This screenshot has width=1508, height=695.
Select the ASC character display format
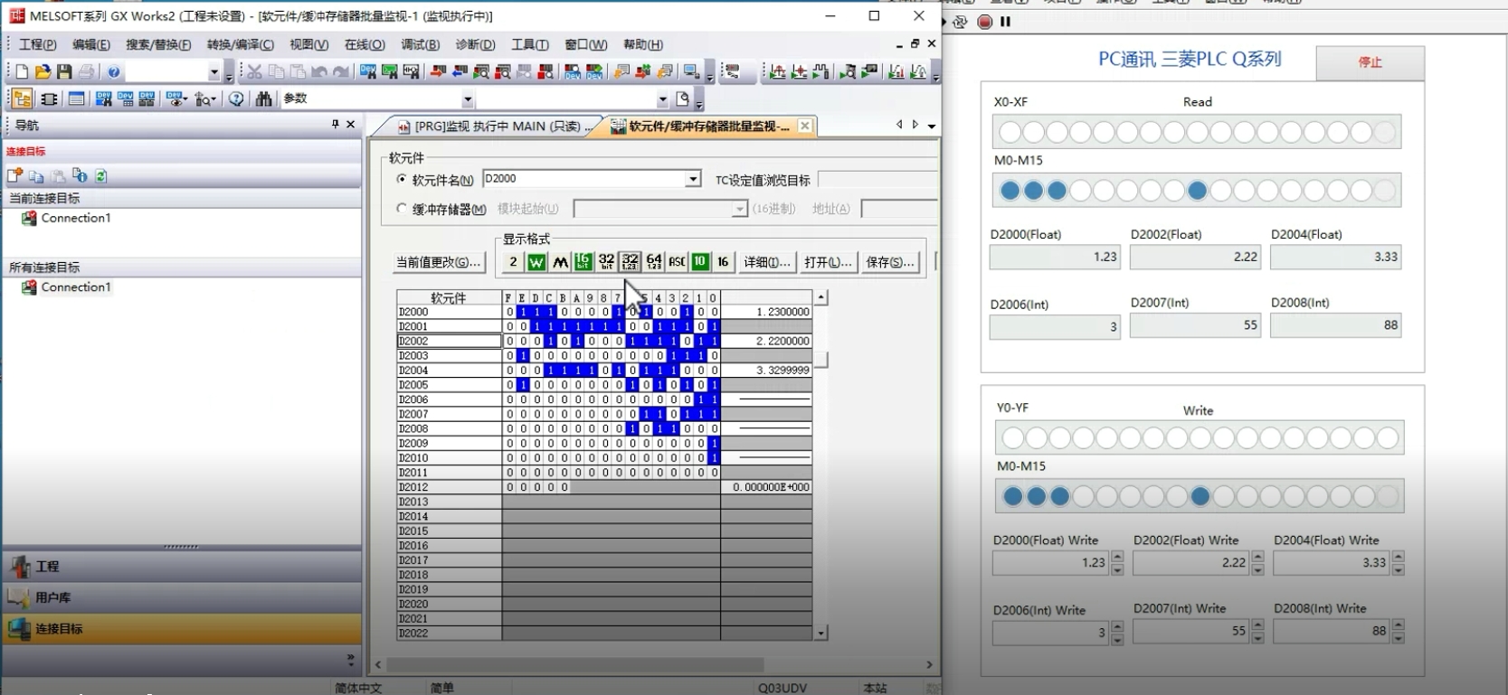(677, 262)
